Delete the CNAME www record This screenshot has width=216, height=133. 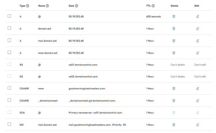pos(174,88)
